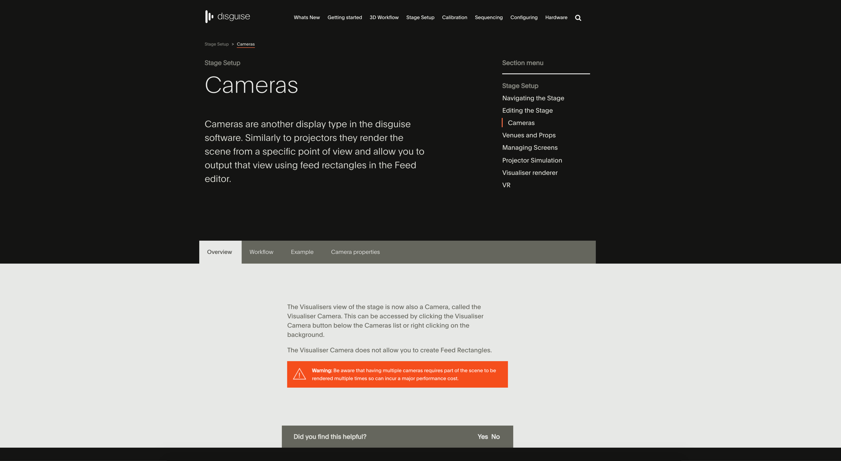The image size is (841, 461).
Task: Open the search magnifier icon
Action: pyautogui.click(x=578, y=18)
